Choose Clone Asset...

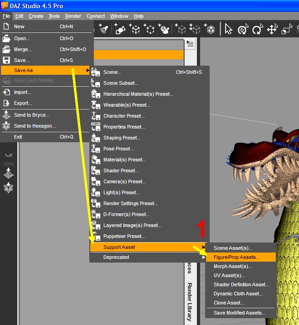tap(241, 303)
